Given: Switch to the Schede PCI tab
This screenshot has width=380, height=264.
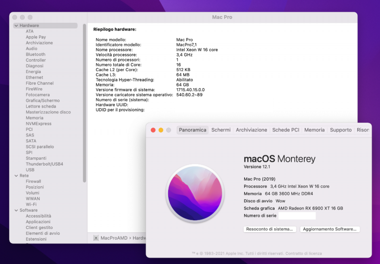Looking at the screenshot, I should [x=286, y=130].
